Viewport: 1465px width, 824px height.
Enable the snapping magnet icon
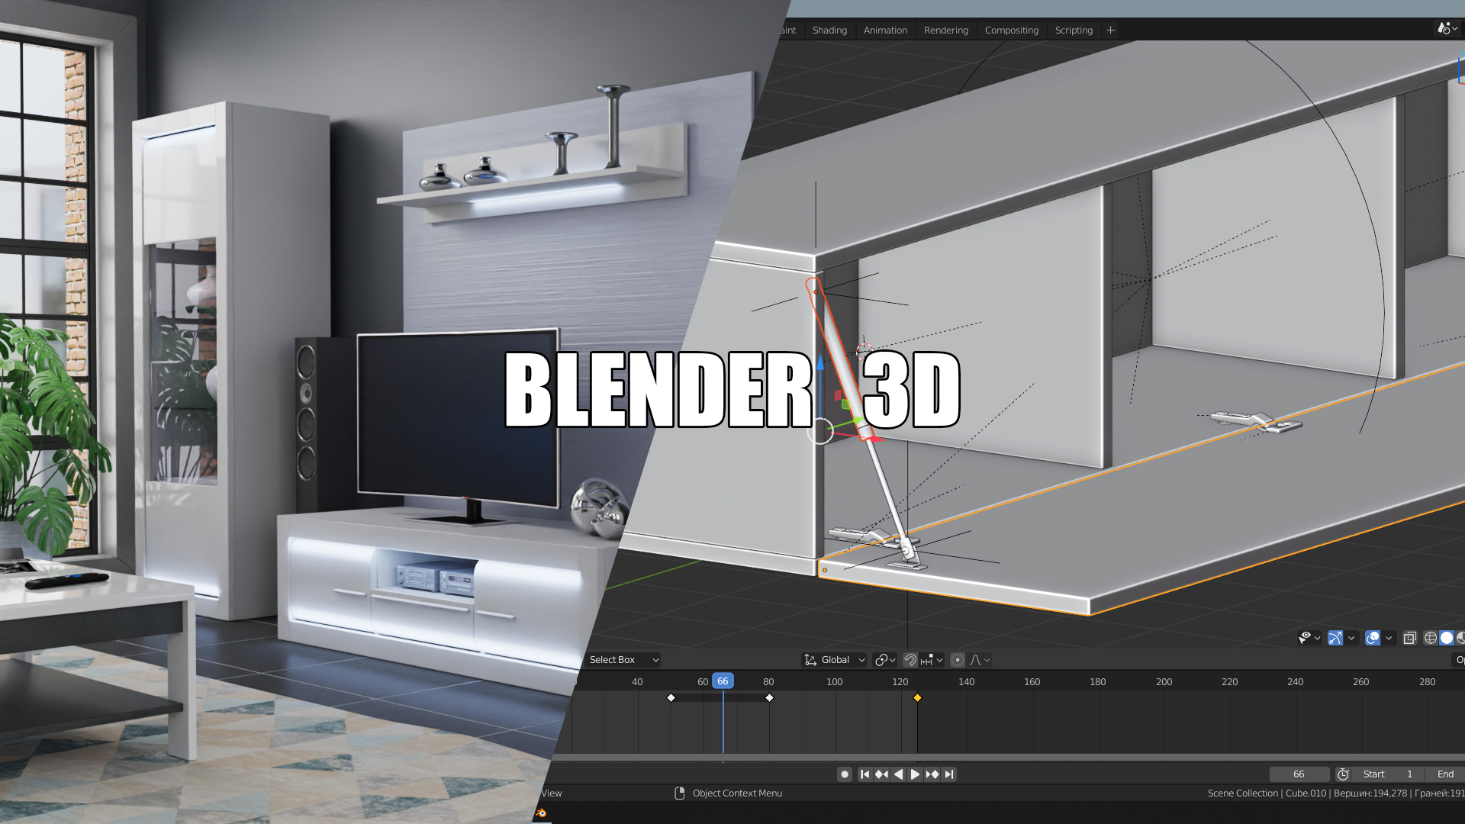click(910, 659)
